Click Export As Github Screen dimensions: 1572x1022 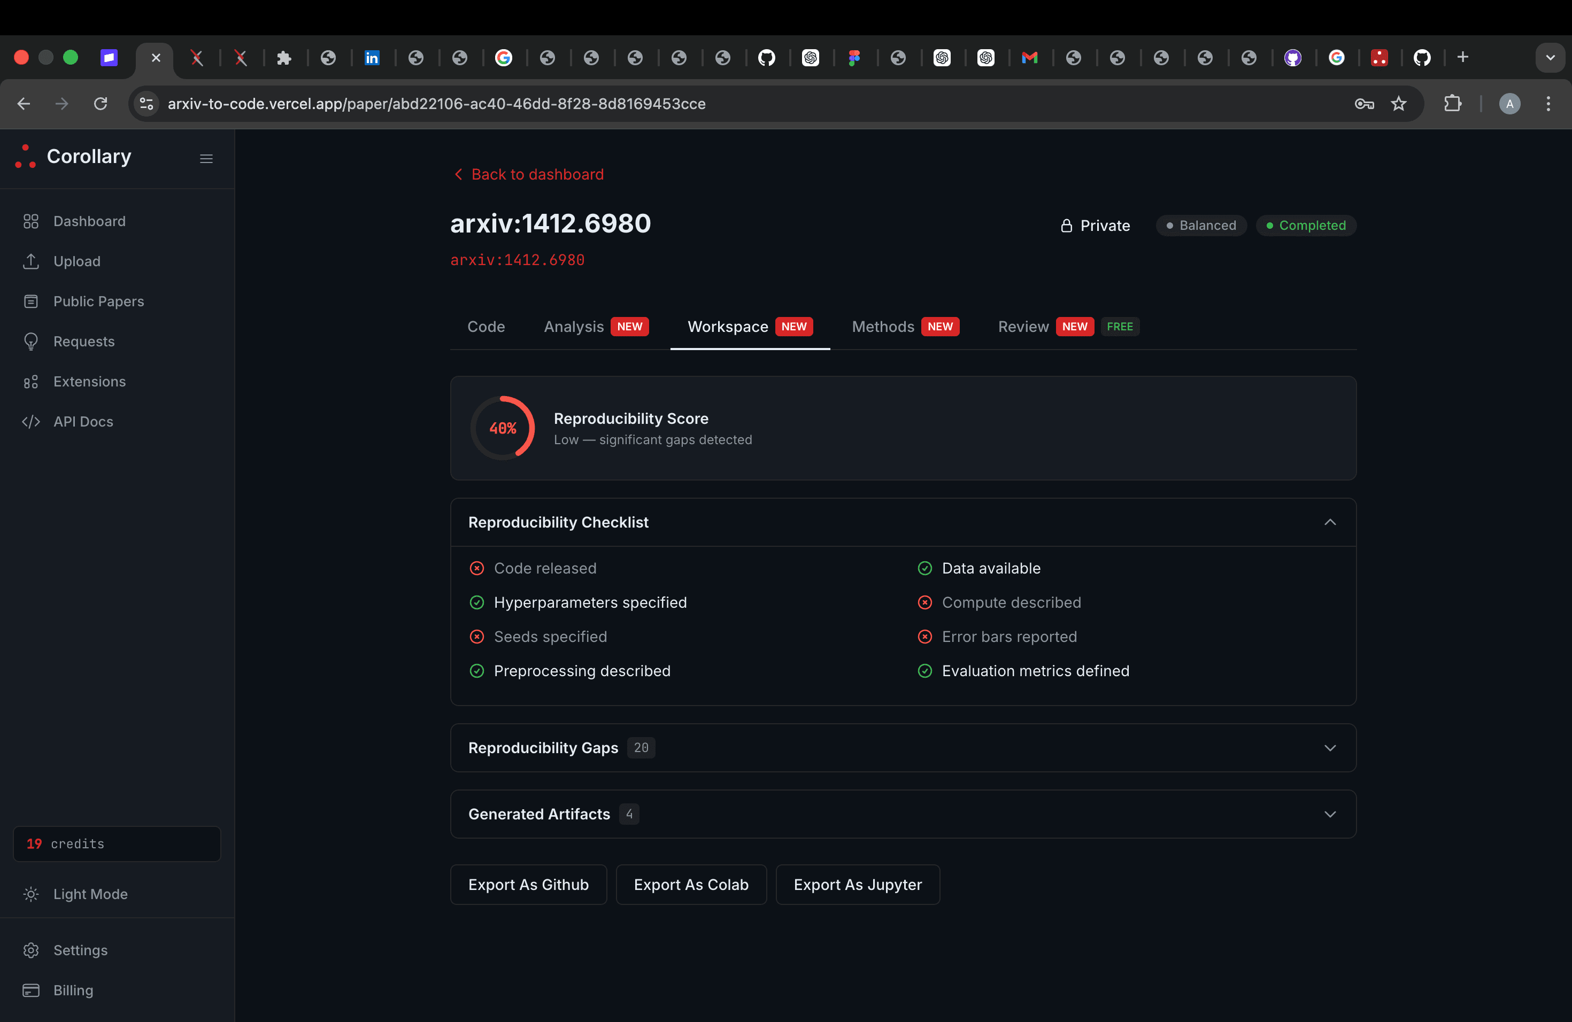(528, 885)
